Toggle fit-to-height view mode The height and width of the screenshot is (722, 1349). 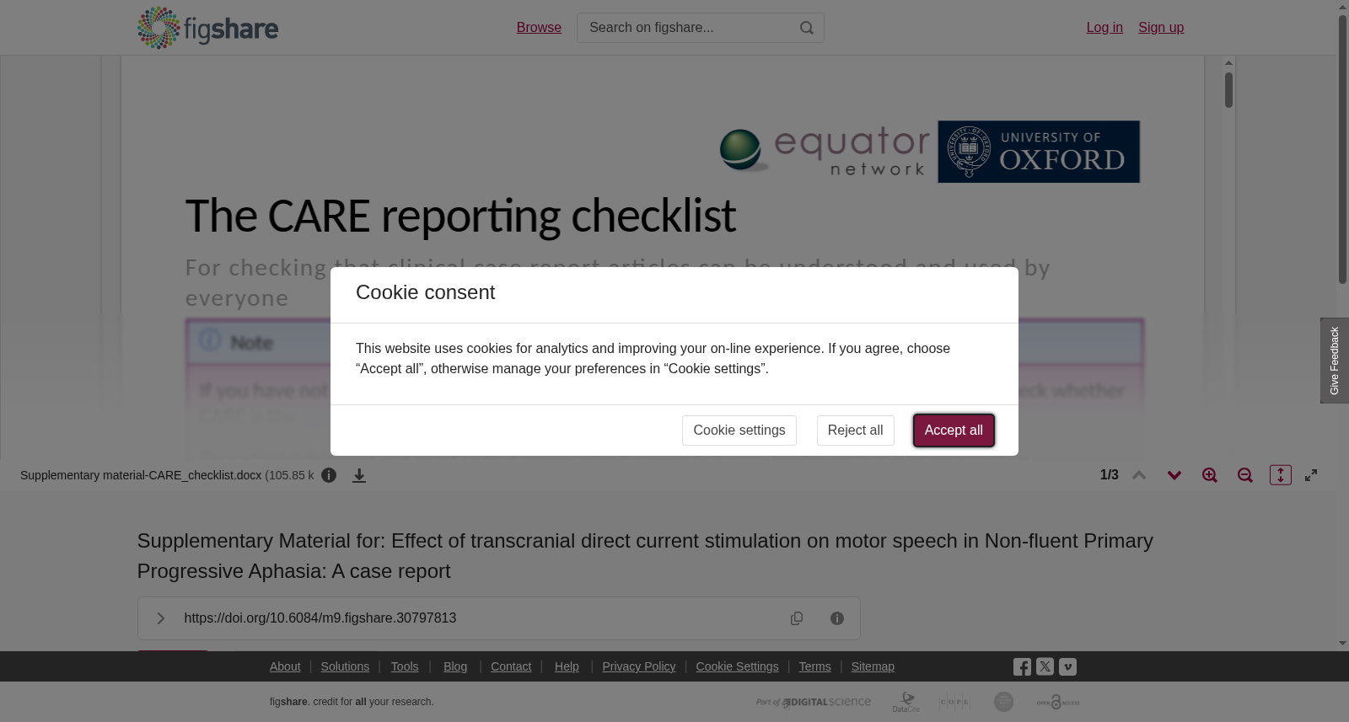coord(1281,475)
